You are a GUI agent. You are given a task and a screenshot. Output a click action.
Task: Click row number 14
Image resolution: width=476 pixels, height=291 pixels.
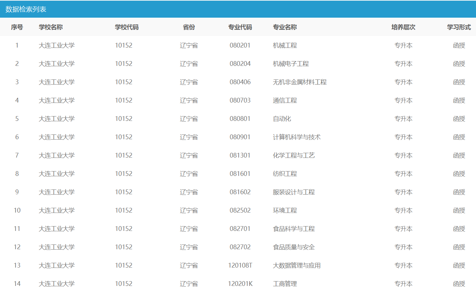(17, 284)
